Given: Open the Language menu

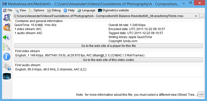Looking at the screenshot, I should coord(86,10).
